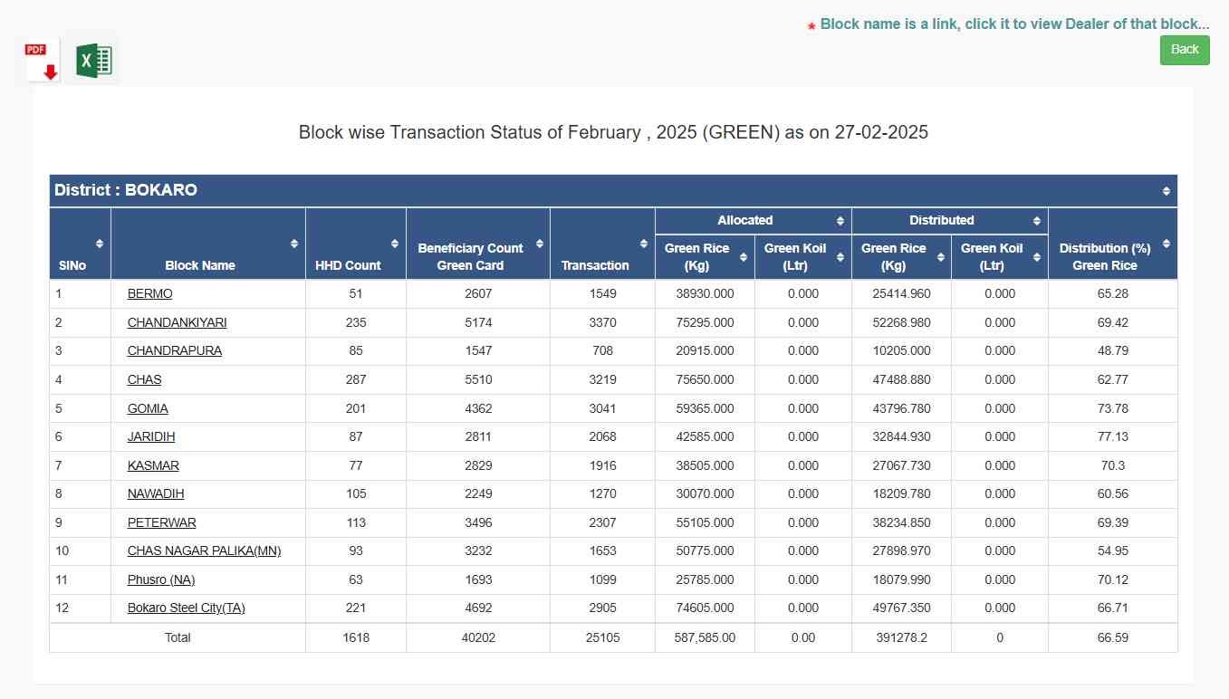Image resolution: width=1229 pixels, height=699 pixels.
Task: Select GOMIA beneficiary count 4362
Action: coord(478,408)
